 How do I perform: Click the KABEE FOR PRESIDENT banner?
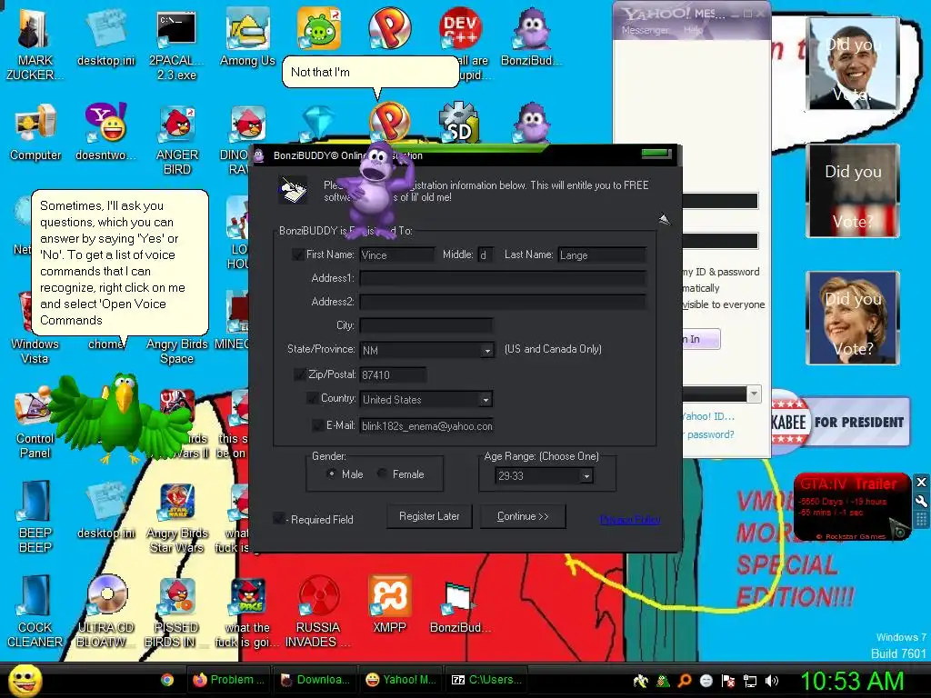(840, 423)
